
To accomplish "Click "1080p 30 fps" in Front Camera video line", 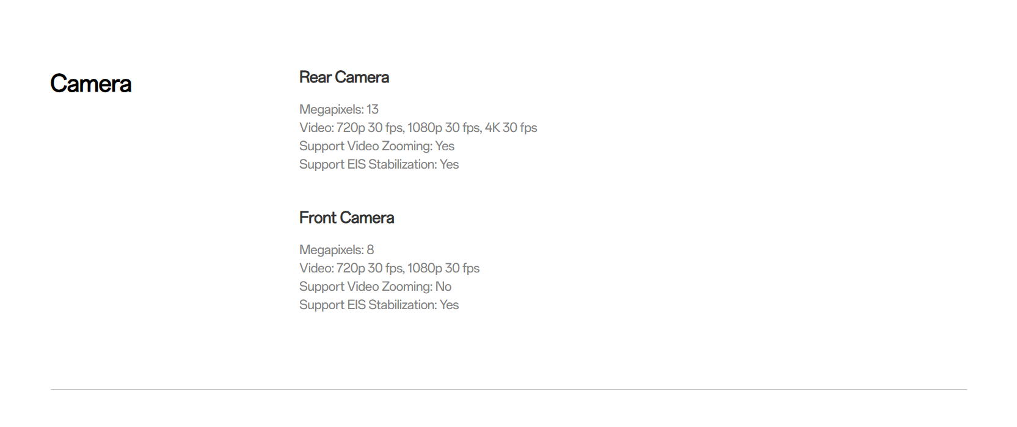I will click(x=443, y=268).
